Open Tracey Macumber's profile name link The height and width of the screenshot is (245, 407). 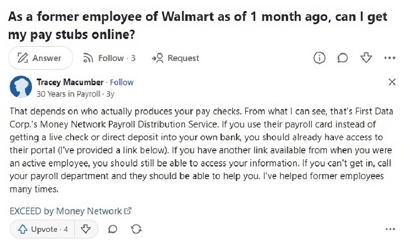[70, 82]
